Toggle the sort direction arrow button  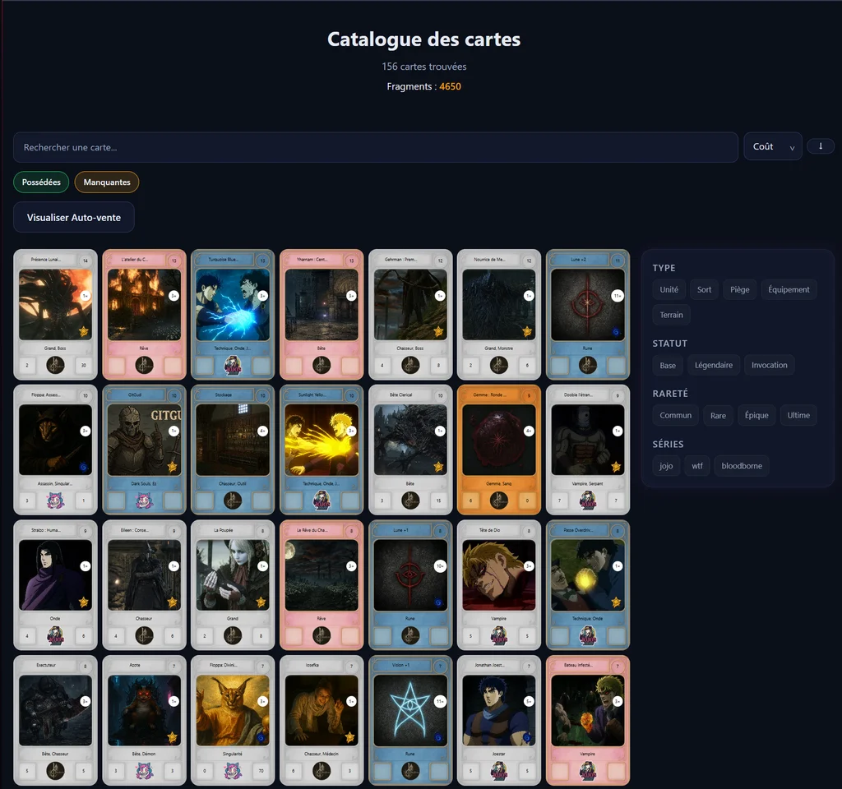point(821,146)
